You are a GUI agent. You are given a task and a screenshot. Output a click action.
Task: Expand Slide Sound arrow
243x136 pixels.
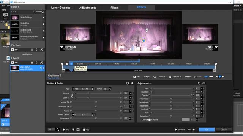pos(44,31)
